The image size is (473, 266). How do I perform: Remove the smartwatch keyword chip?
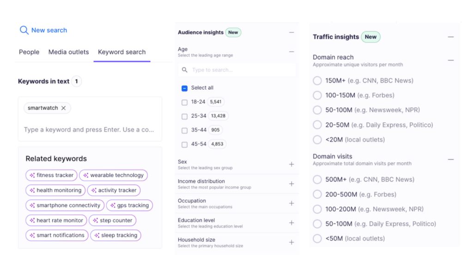64,108
